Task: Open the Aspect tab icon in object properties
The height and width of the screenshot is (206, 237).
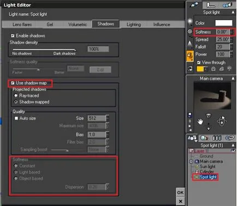Action: point(194,5)
